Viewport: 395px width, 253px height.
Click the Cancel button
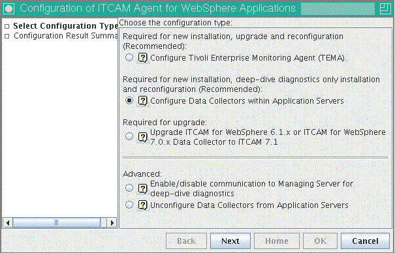click(365, 241)
